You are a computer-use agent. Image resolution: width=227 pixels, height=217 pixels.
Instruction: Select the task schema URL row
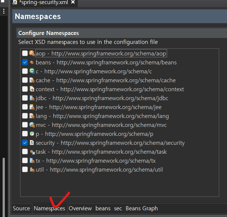(x=101, y=152)
